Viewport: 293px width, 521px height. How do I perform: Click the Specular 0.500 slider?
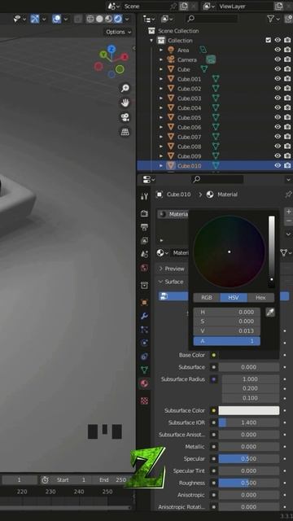(x=249, y=459)
